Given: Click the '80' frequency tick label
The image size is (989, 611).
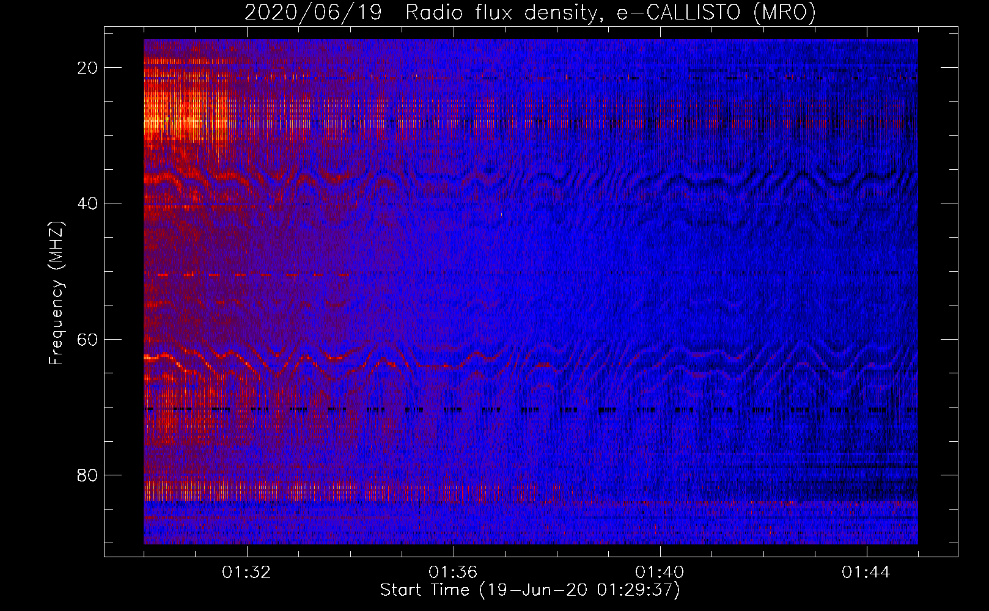Looking at the screenshot, I should click(87, 475).
